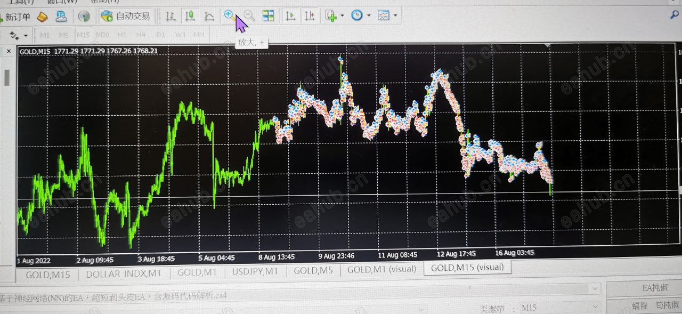This screenshot has height=314, width=682.
Task: Click the '12 Aug 17:45' time label
Action: coord(456,254)
